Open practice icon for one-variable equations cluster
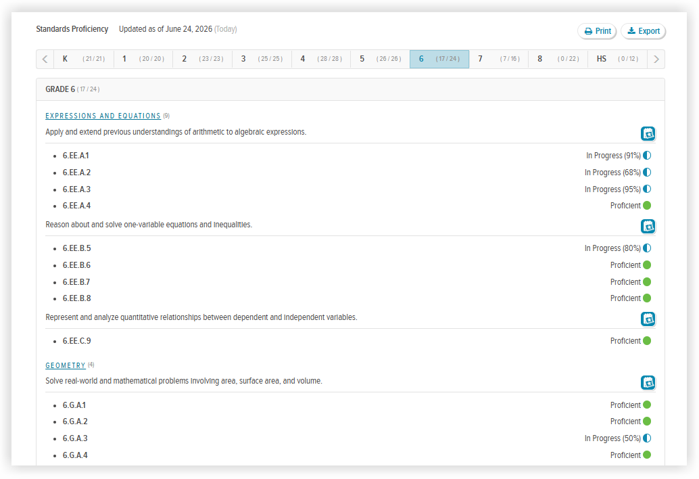 pos(648,227)
